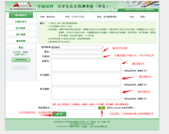Open the 系统使用手册 button
This screenshot has height=134, width=169.
21,60
